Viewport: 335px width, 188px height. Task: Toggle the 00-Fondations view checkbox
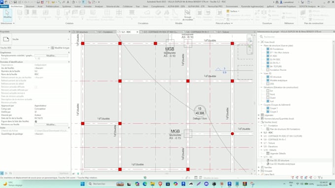pyautogui.click(x=268, y=49)
